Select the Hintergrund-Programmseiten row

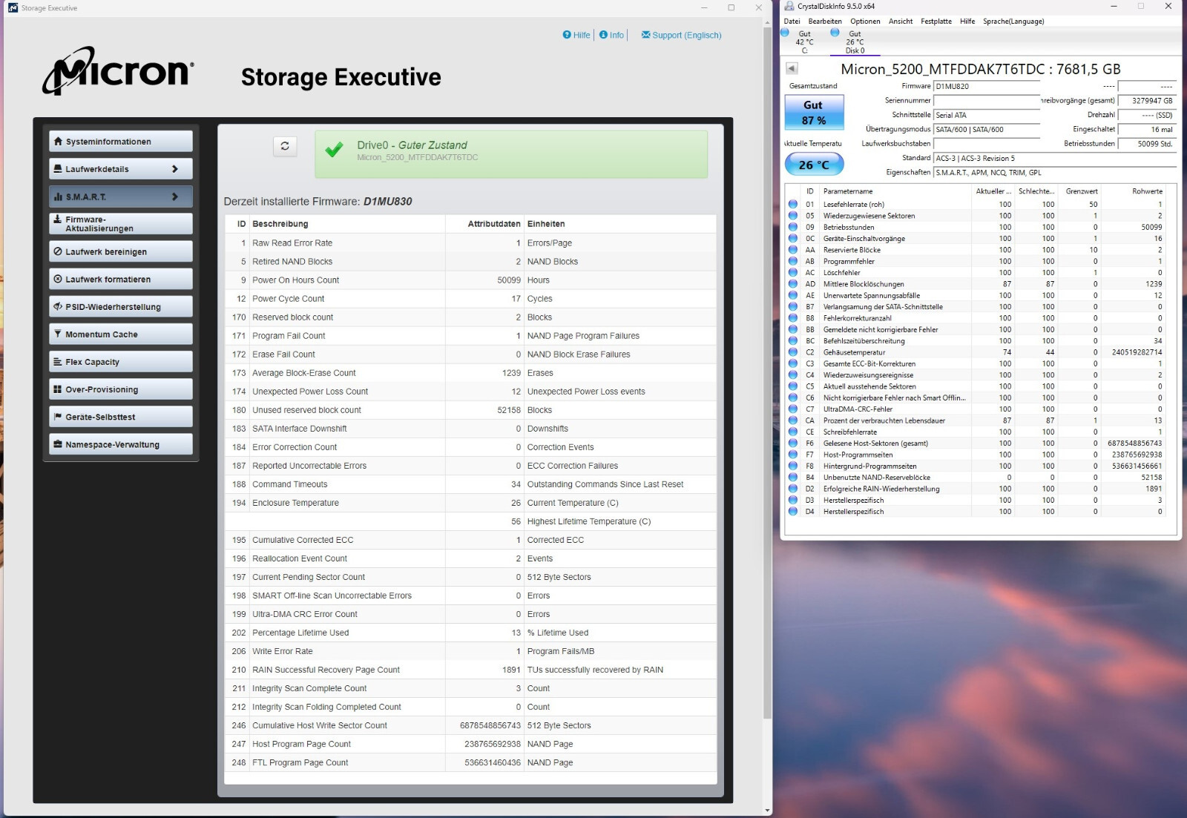tap(976, 466)
